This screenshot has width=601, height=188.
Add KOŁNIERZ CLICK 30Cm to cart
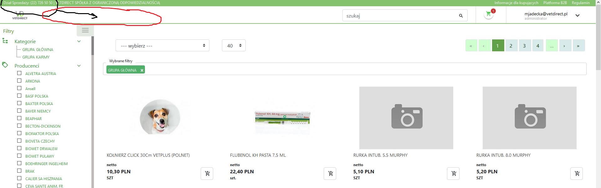click(x=207, y=174)
